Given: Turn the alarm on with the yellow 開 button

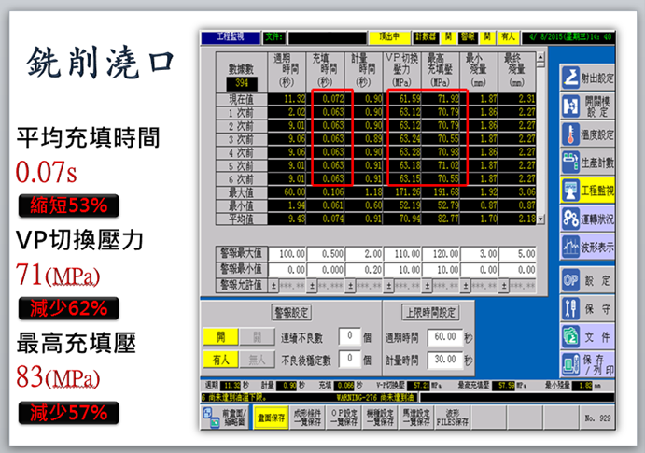Looking at the screenshot, I should 220,337.
